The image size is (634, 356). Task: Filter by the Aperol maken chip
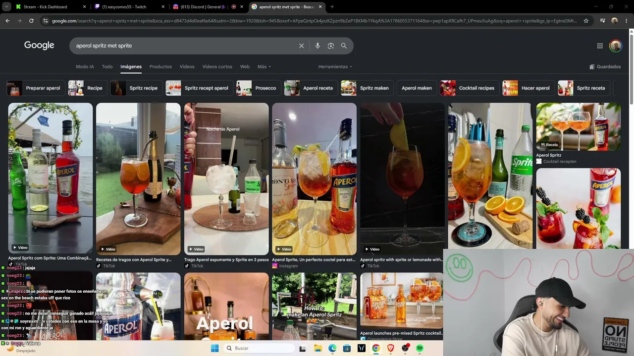coord(417,88)
